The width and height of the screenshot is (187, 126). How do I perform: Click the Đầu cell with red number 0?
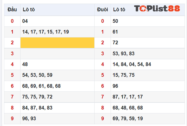(x=12, y=21)
